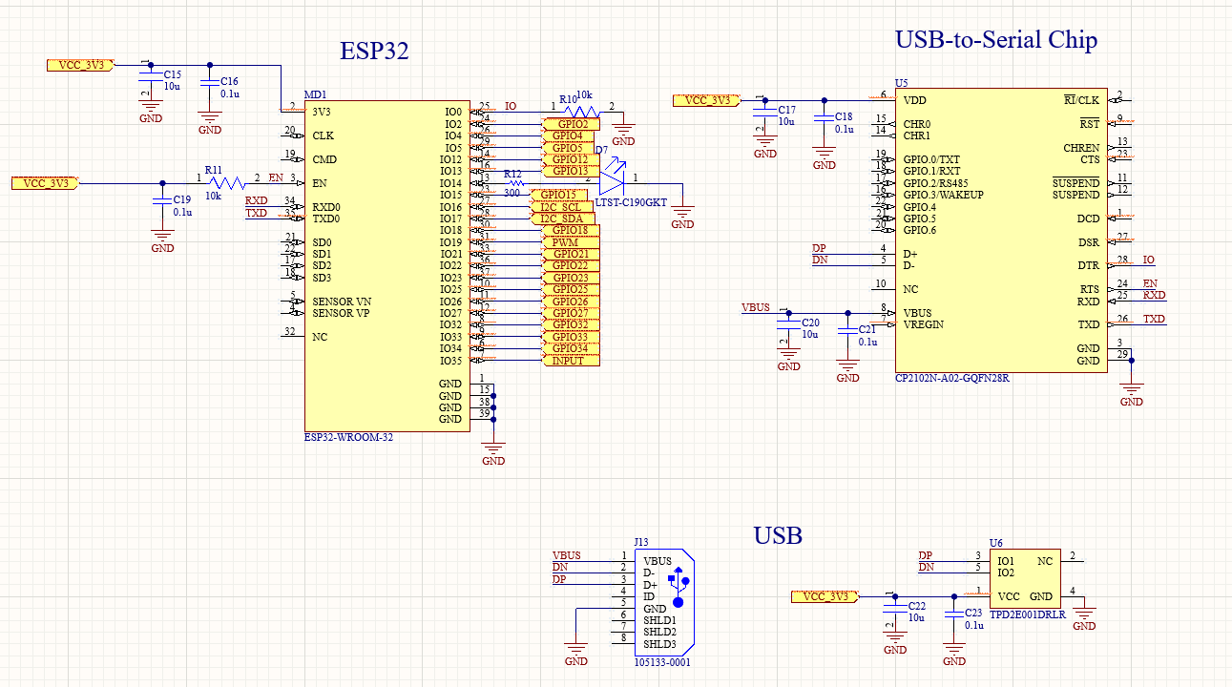The image size is (1232, 687).
Task: Click the RXD net label left of ESP32 RXD0
Action: click(257, 200)
